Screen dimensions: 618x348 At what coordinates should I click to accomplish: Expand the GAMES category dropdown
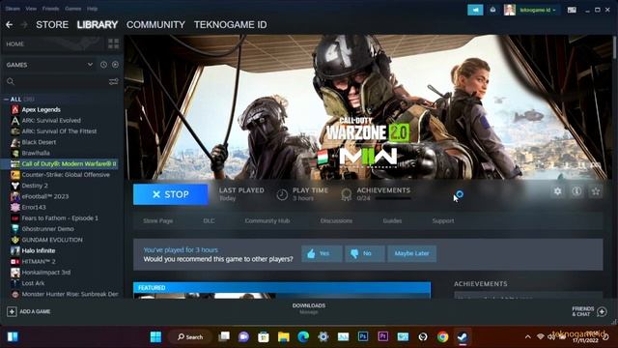[90, 65]
